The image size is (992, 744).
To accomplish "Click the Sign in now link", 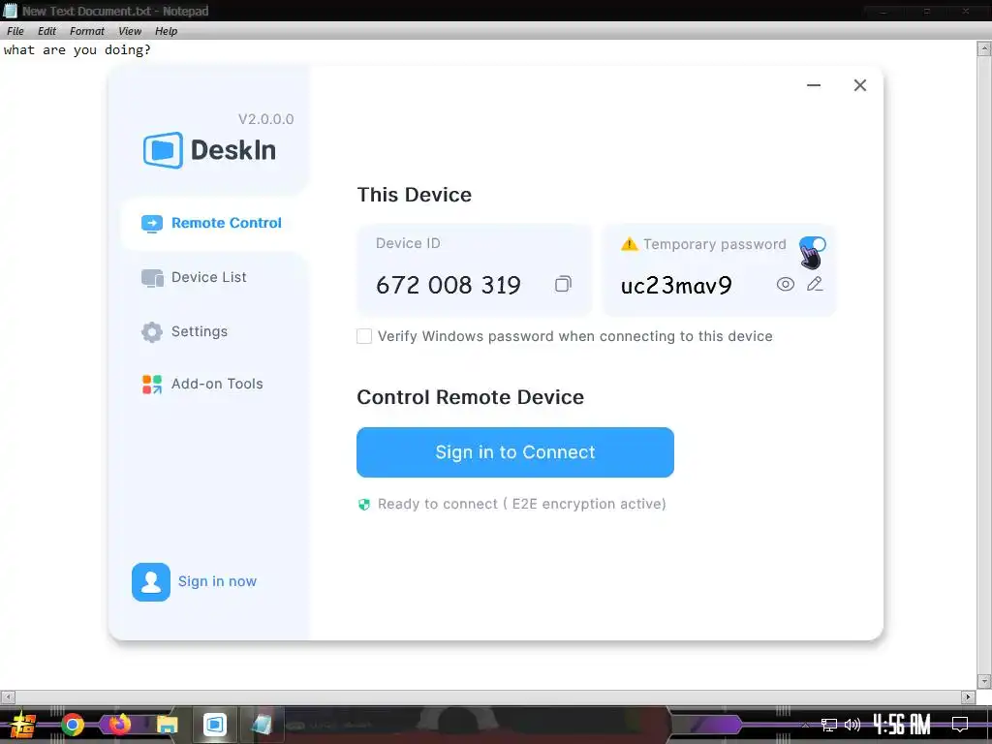I will pos(217,581).
